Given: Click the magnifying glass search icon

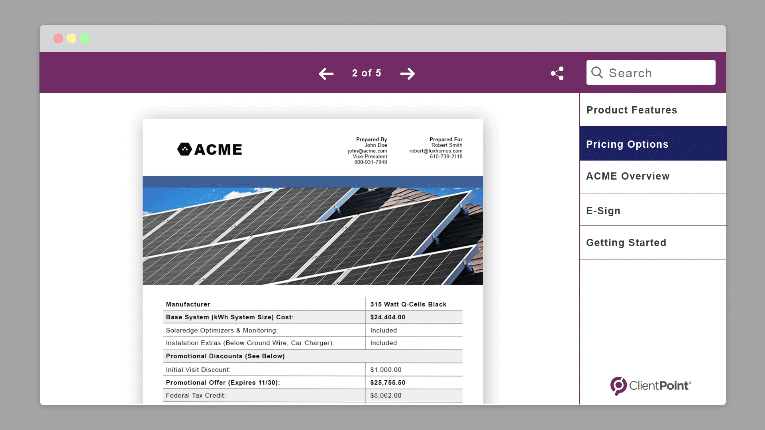Looking at the screenshot, I should click(597, 72).
